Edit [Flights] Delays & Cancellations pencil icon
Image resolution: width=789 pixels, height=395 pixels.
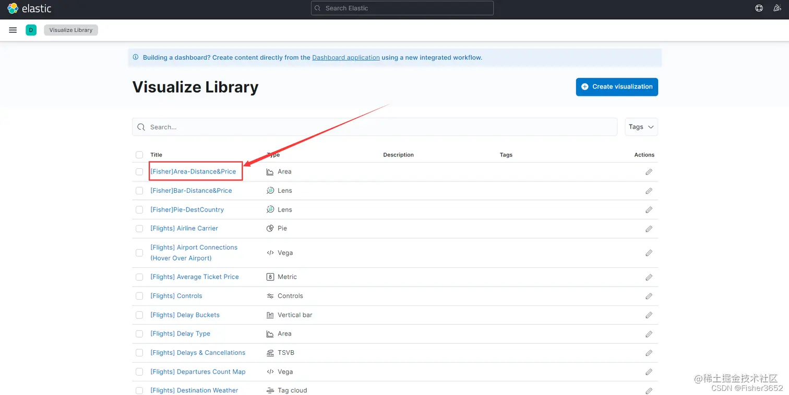pos(649,353)
